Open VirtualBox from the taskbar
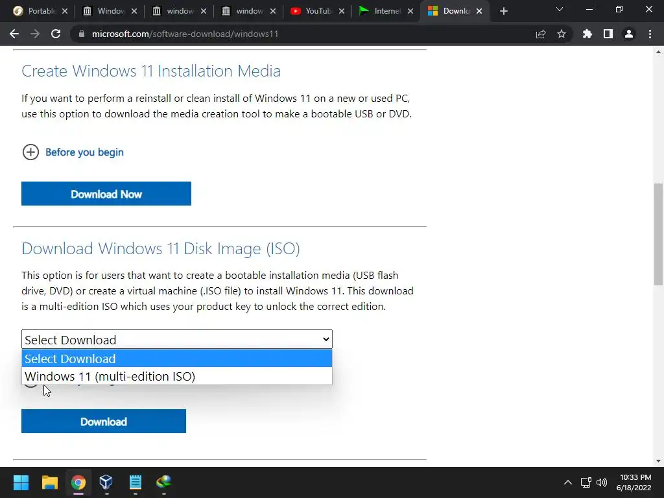 106,482
